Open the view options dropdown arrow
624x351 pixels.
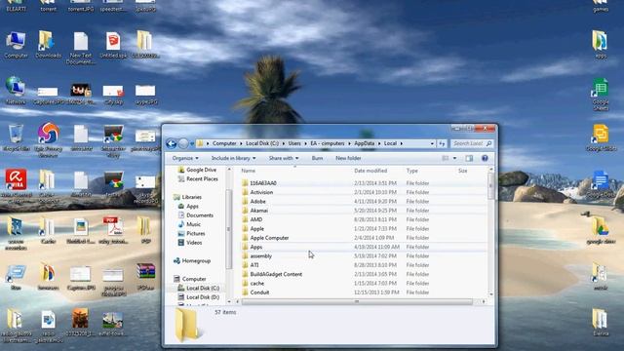(x=454, y=158)
